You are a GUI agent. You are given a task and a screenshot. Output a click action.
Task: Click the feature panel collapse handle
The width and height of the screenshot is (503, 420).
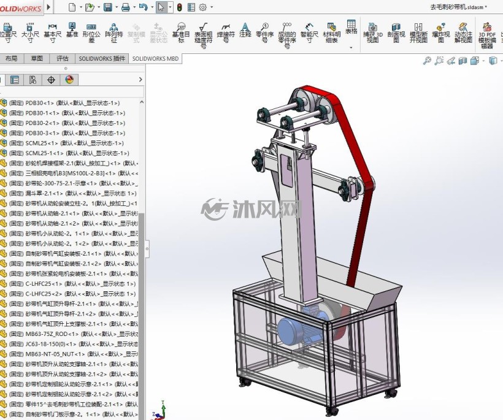(x=147, y=248)
